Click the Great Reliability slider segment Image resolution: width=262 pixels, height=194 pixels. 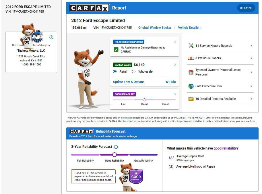pos(143,155)
